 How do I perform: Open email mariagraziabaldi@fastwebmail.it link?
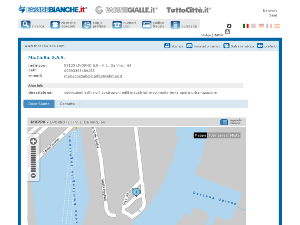[93, 76]
